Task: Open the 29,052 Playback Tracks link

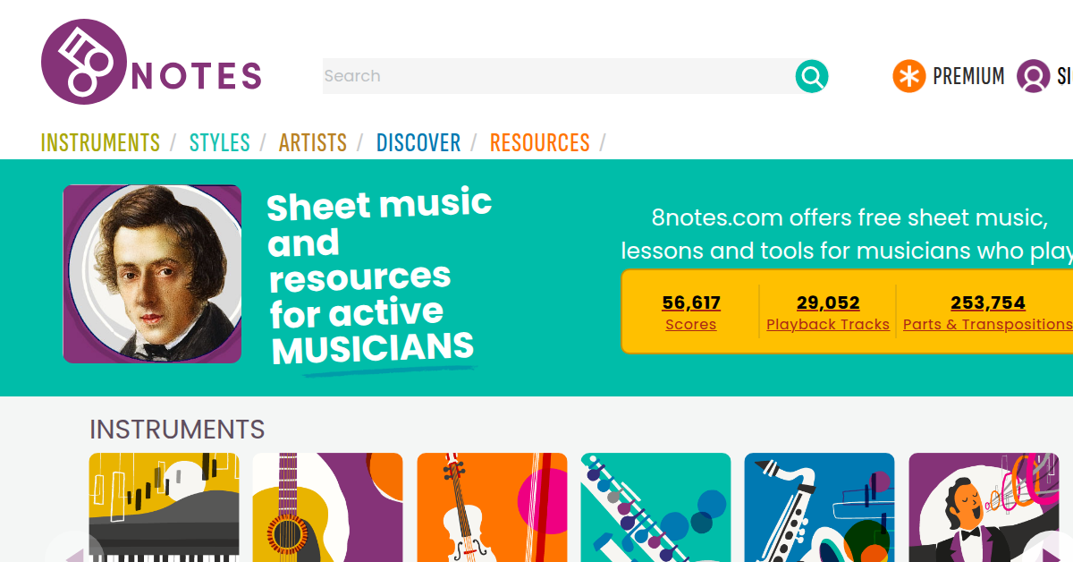Action: 827,312
